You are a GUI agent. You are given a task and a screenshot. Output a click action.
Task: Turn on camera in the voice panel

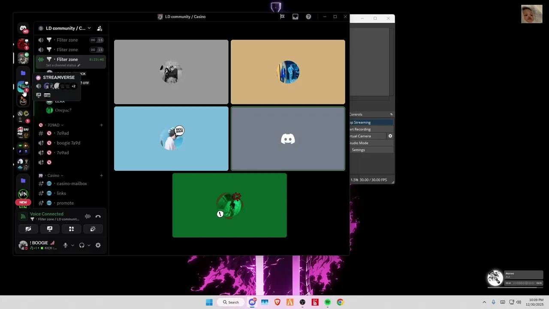[x=28, y=229]
